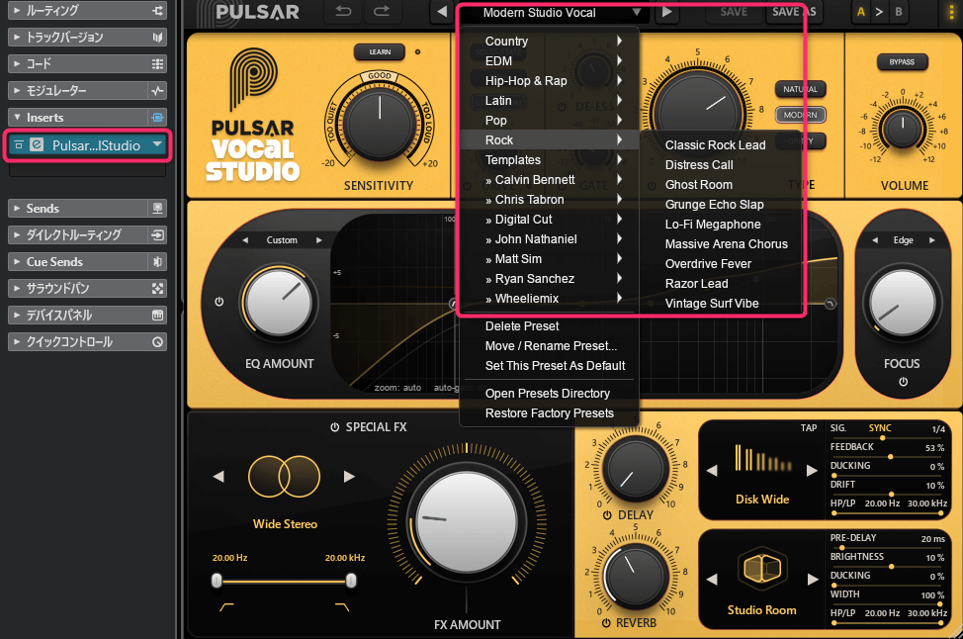The width and height of the screenshot is (963, 639).
Task: Select next delay type after Disk Wide
Action: pos(812,471)
